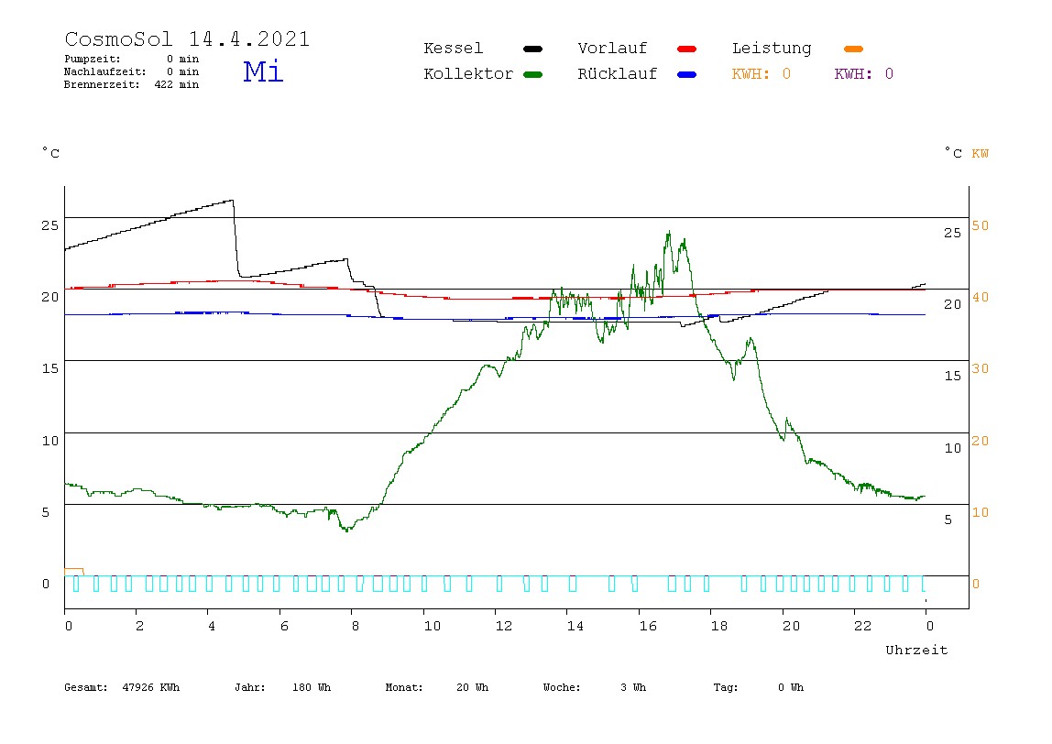The width and height of the screenshot is (1052, 744).
Task: Click the 'Rücklauf' legend label
Action: click(x=618, y=74)
